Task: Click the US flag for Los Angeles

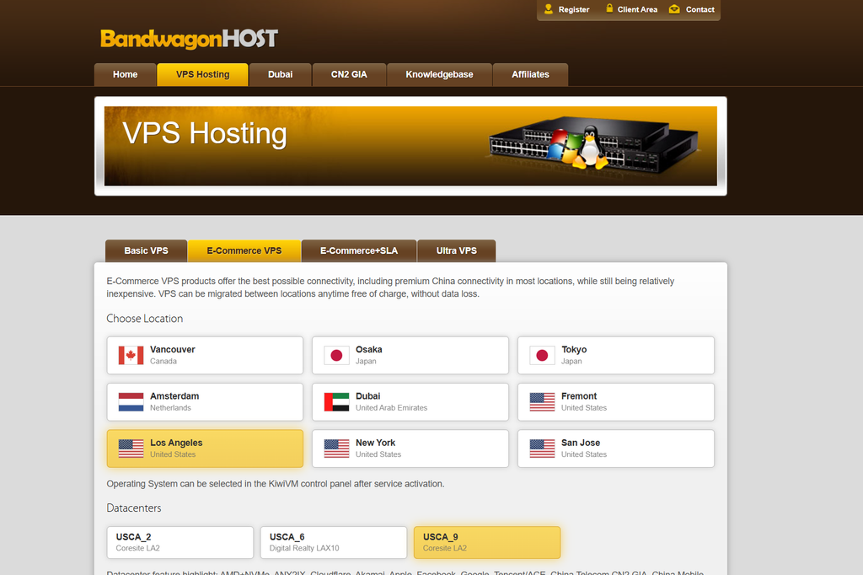Action: [x=131, y=449]
